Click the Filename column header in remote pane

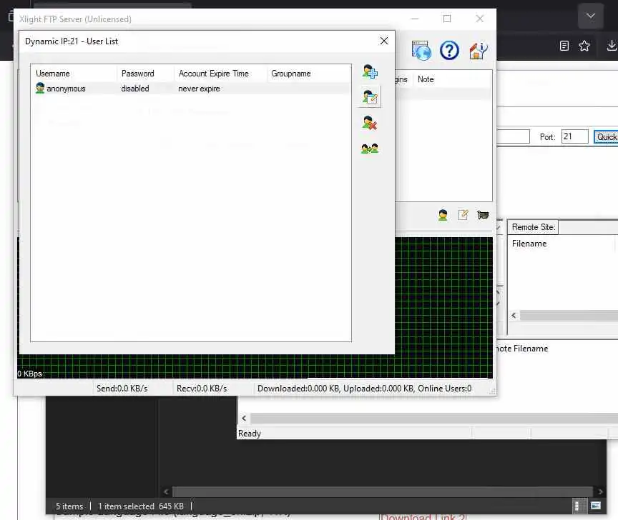click(561, 244)
